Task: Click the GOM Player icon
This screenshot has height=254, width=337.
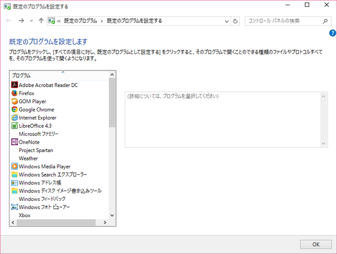Action: (14, 101)
